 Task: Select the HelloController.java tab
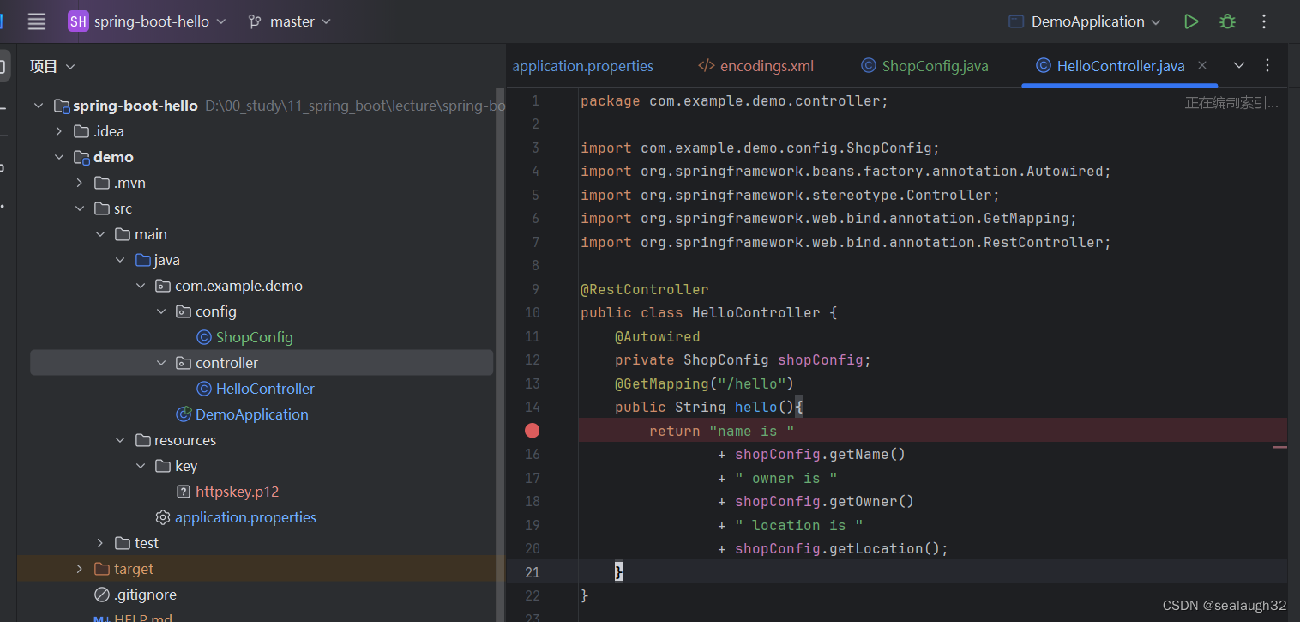pos(1121,66)
